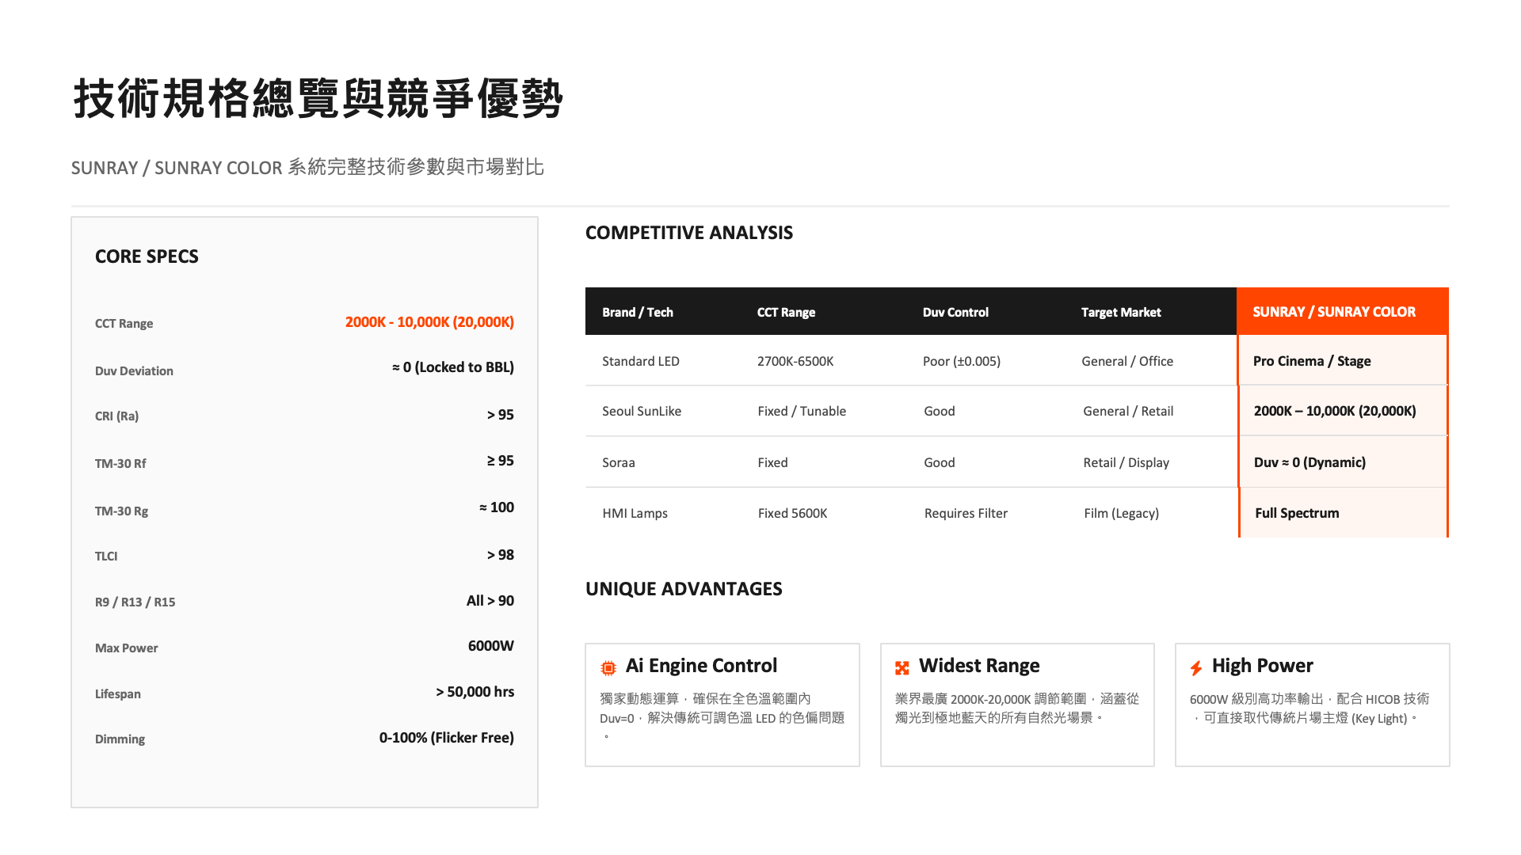
Task: Click the Full Spectrum highlighted cell
Action: coord(1297,513)
